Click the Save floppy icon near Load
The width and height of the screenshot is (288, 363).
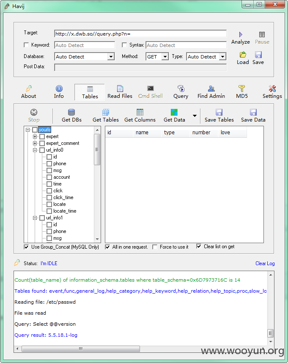point(258,55)
